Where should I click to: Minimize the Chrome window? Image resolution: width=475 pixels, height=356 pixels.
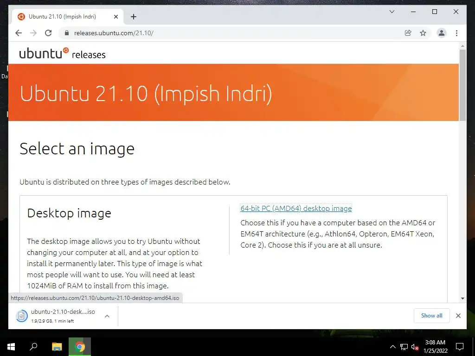(x=413, y=12)
